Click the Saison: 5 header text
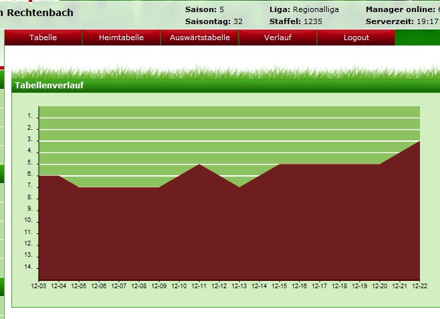The height and width of the screenshot is (319, 440). click(x=205, y=9)
